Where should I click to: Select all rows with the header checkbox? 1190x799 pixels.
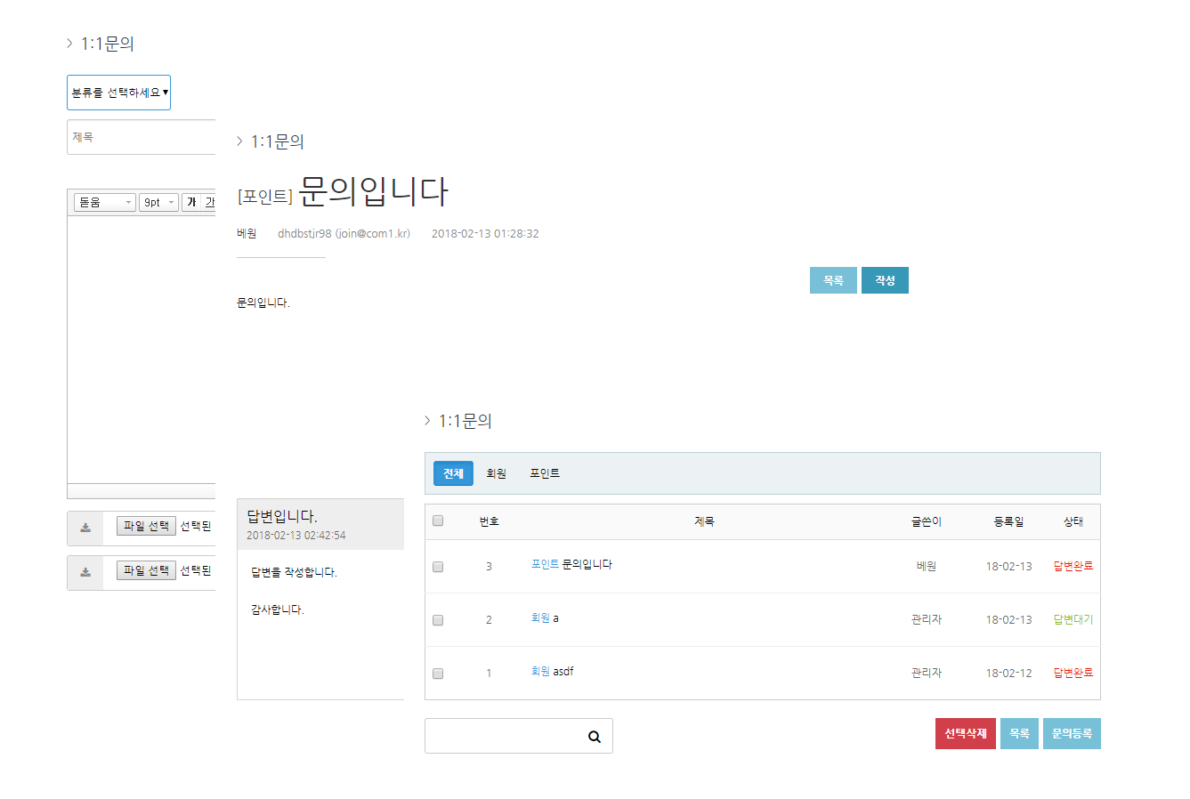(x=438, y=521)
